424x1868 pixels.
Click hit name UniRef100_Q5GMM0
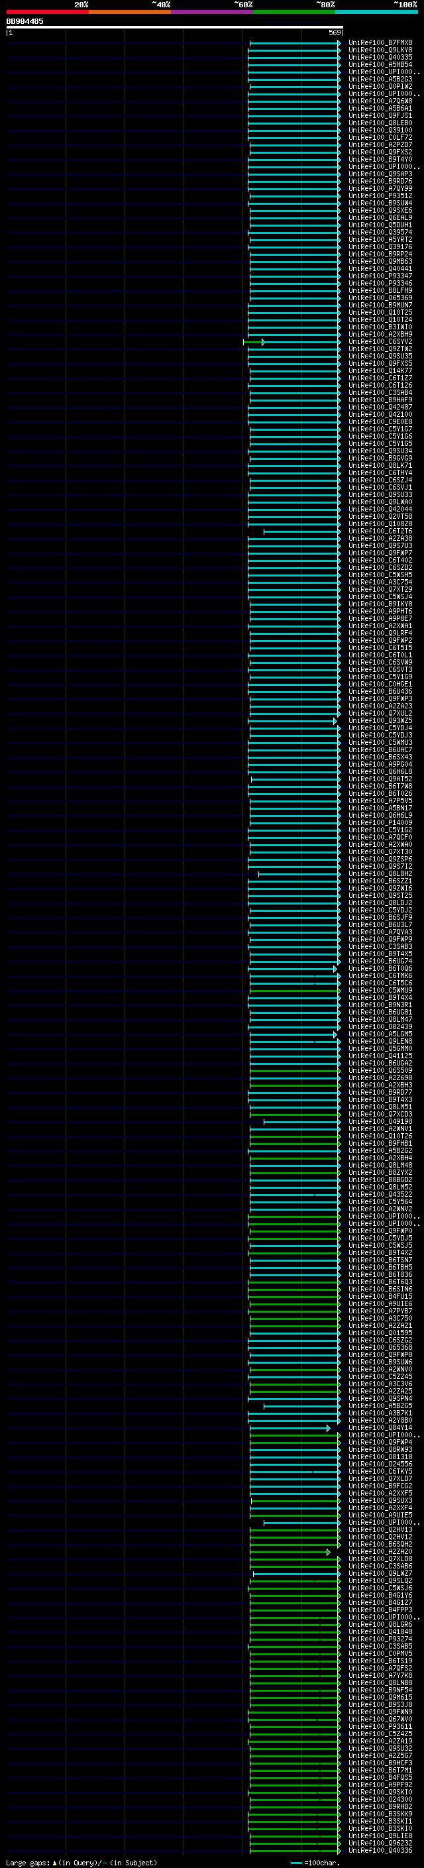tap(380, 1048)
